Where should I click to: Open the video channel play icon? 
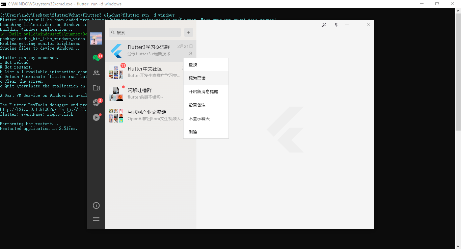tap(96, 117)
